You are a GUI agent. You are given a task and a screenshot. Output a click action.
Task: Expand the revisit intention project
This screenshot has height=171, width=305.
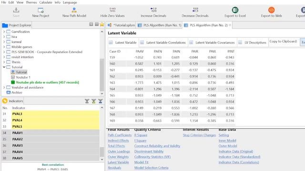tap(4, 57)
